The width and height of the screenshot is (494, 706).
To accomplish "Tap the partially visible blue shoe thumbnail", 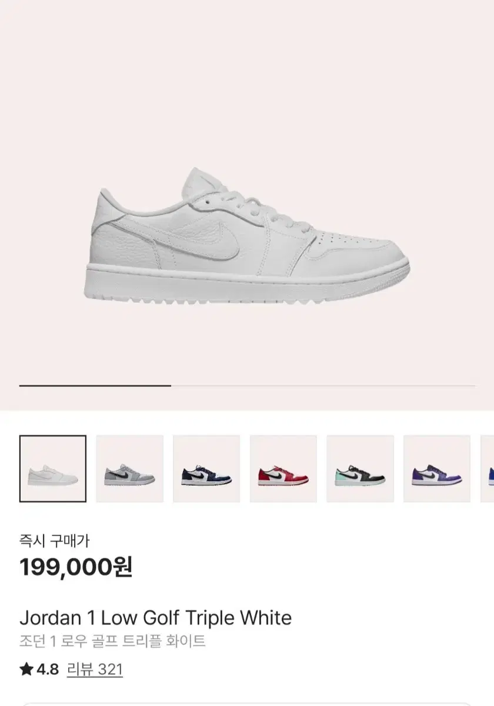I will (488, 468).
